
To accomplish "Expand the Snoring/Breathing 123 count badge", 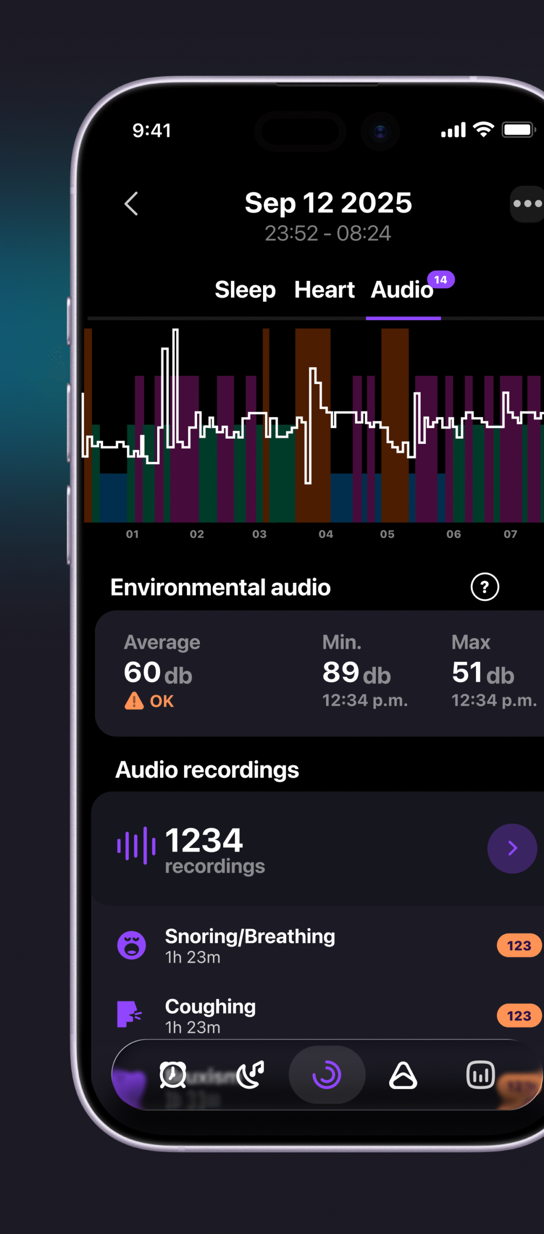I will (x=518, y=946).
